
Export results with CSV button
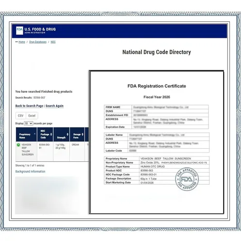pyautogui.click(x=21, y=116)
